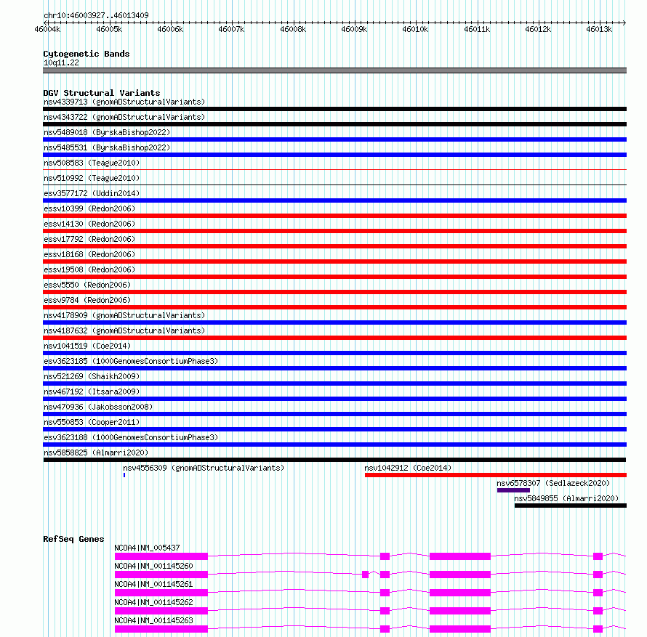Viewport: 647px width, 637px height.
Task: Open nsv5489018 (ByrskaBishop2022) variant
Action: [107, 132]
